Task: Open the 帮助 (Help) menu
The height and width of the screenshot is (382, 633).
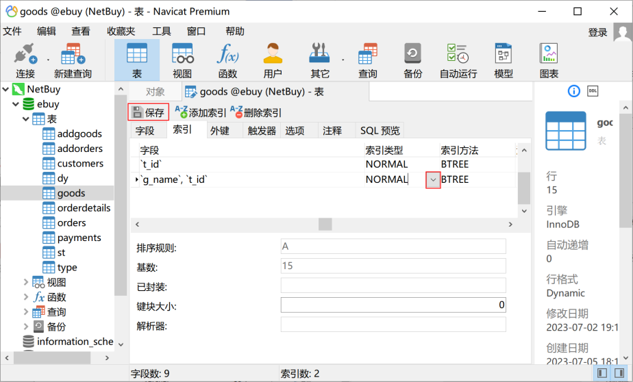Action: pos(235,31)
